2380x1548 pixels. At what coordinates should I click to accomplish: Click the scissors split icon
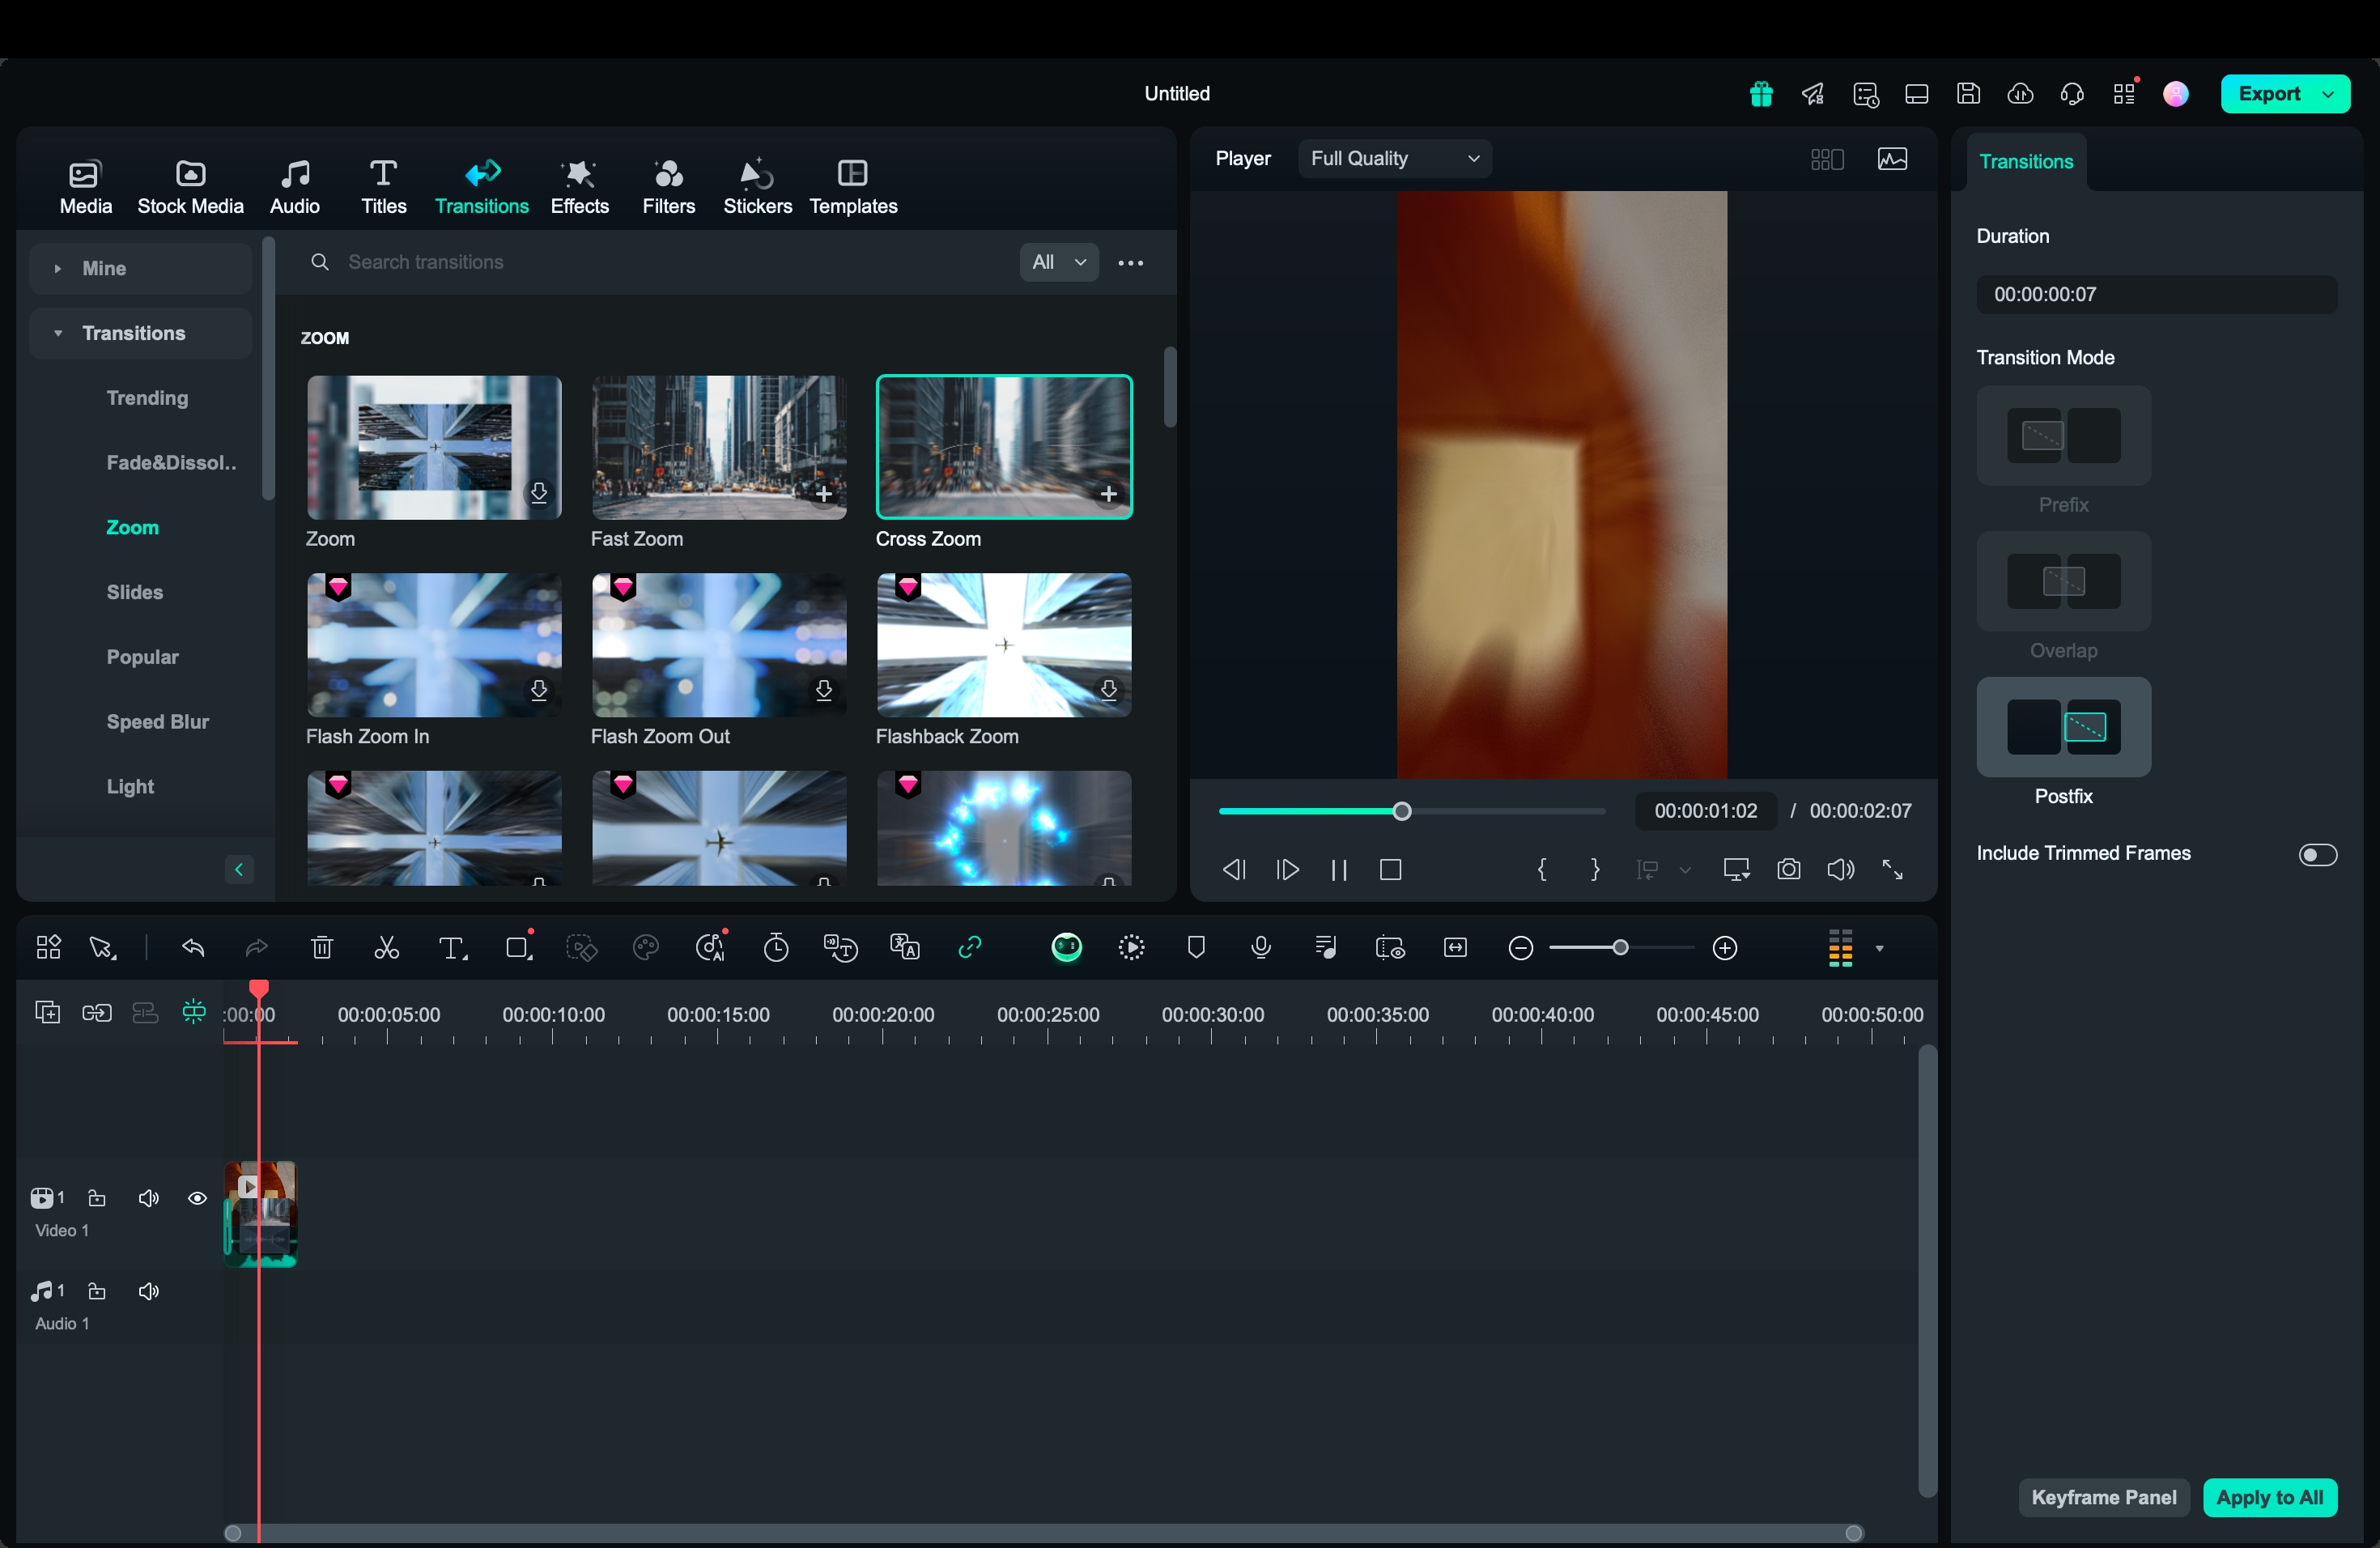(x=386, y=948)
